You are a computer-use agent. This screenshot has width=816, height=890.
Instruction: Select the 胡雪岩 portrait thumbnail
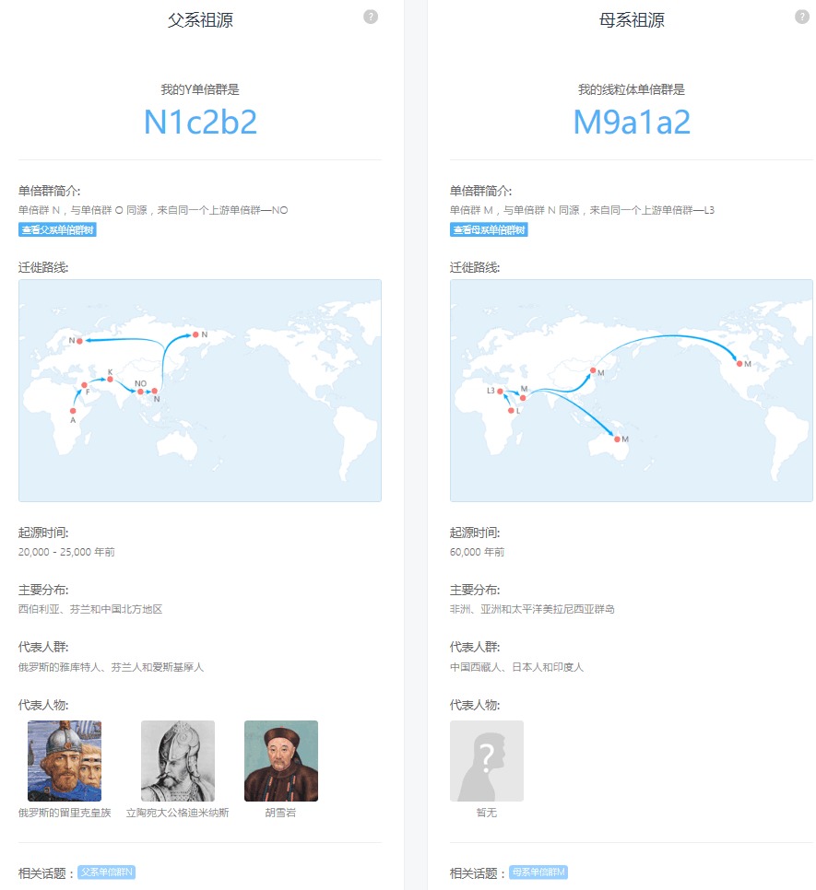281,761
